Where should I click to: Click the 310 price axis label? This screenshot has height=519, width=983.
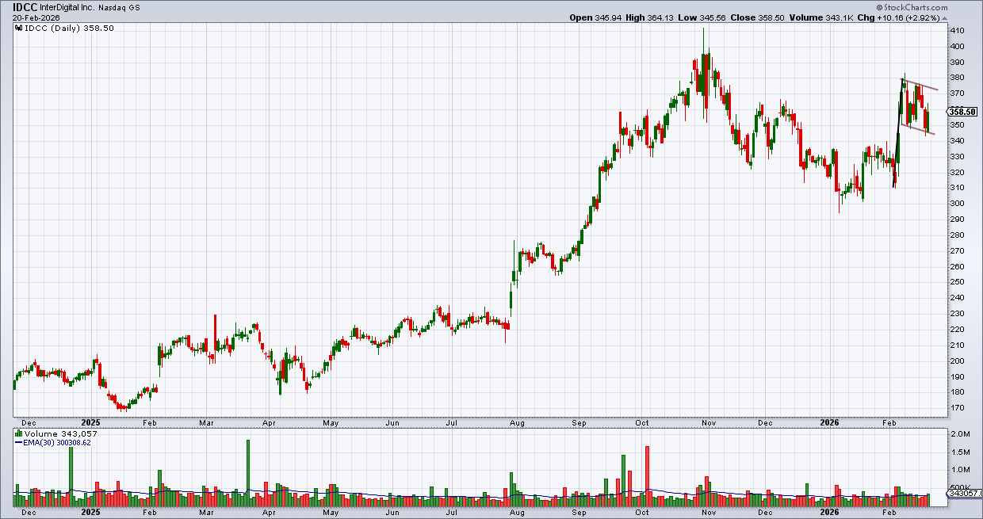click(x=957, y=188)
